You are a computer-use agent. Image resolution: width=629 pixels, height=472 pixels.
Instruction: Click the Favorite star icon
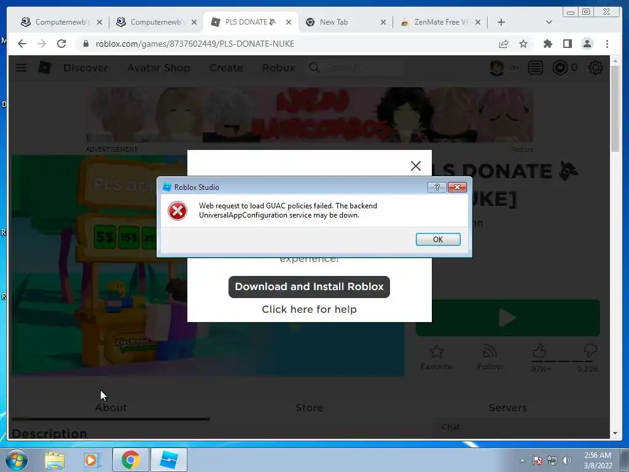[x=437, y=352]
